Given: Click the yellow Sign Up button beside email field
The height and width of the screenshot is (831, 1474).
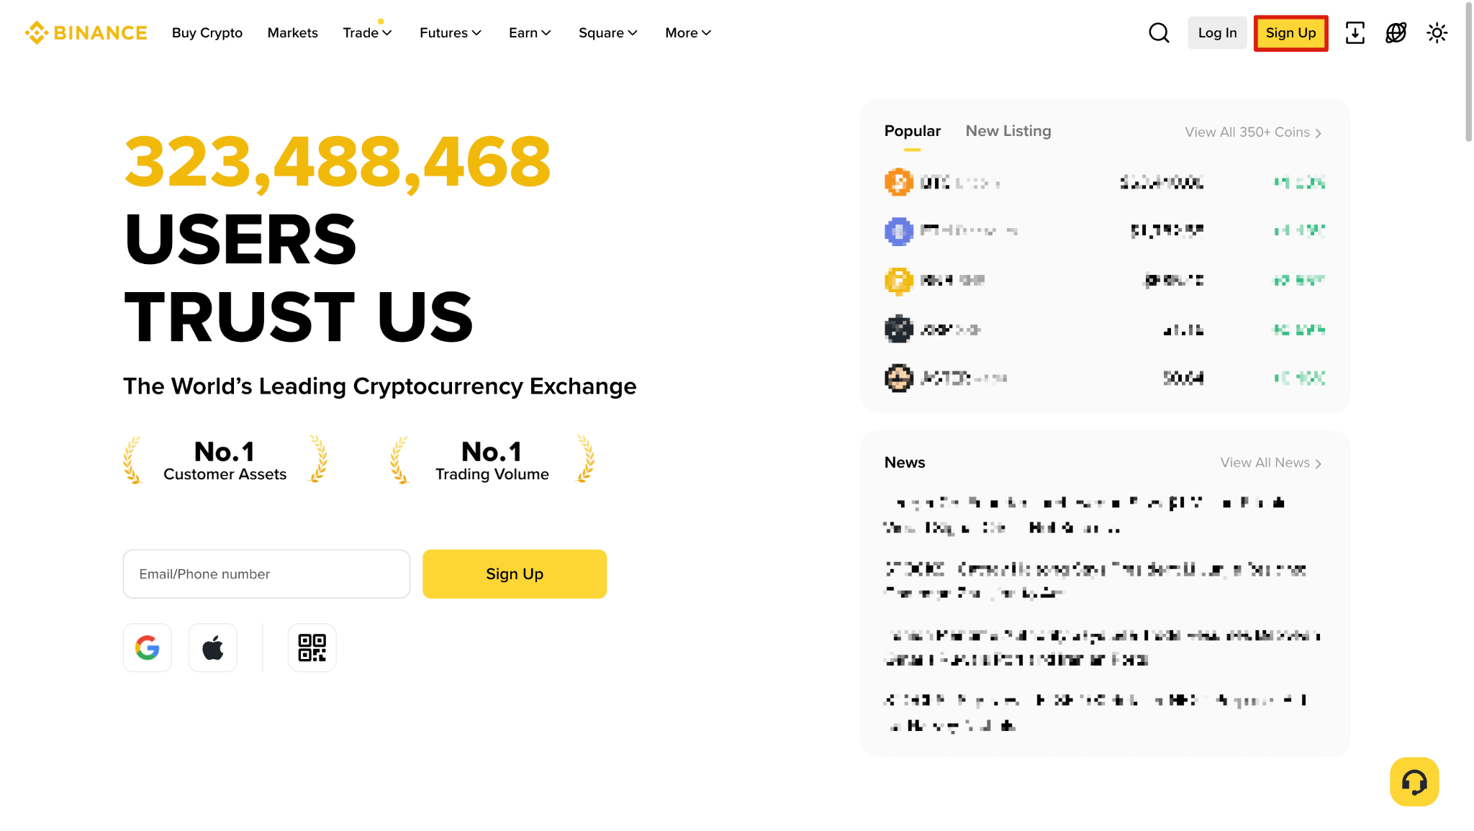Looking at the screenshot, I should [515, 574].
